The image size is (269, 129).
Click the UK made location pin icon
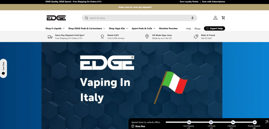(x=147, y=37)
